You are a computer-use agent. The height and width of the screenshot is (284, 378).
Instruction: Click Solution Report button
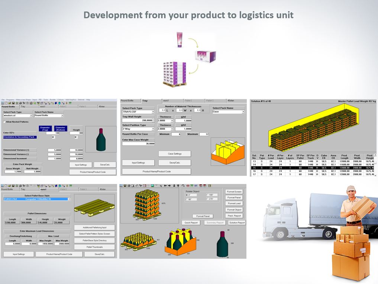237,223
